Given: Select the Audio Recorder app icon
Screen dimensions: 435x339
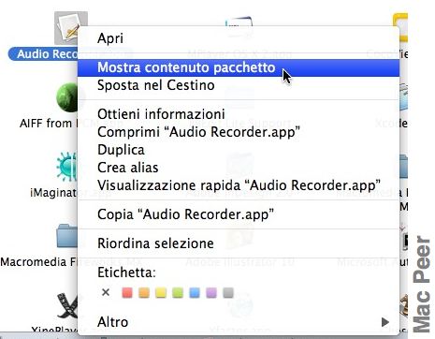Looking at the screenshot, I should pyautogui.click(x=67, y=28).
